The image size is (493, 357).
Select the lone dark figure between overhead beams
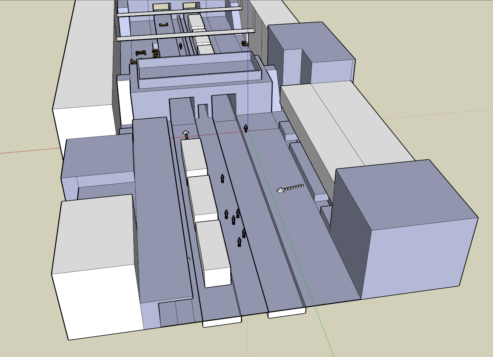180,46
